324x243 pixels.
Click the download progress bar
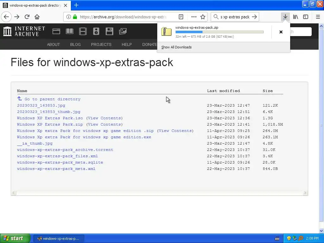(220, 32)
